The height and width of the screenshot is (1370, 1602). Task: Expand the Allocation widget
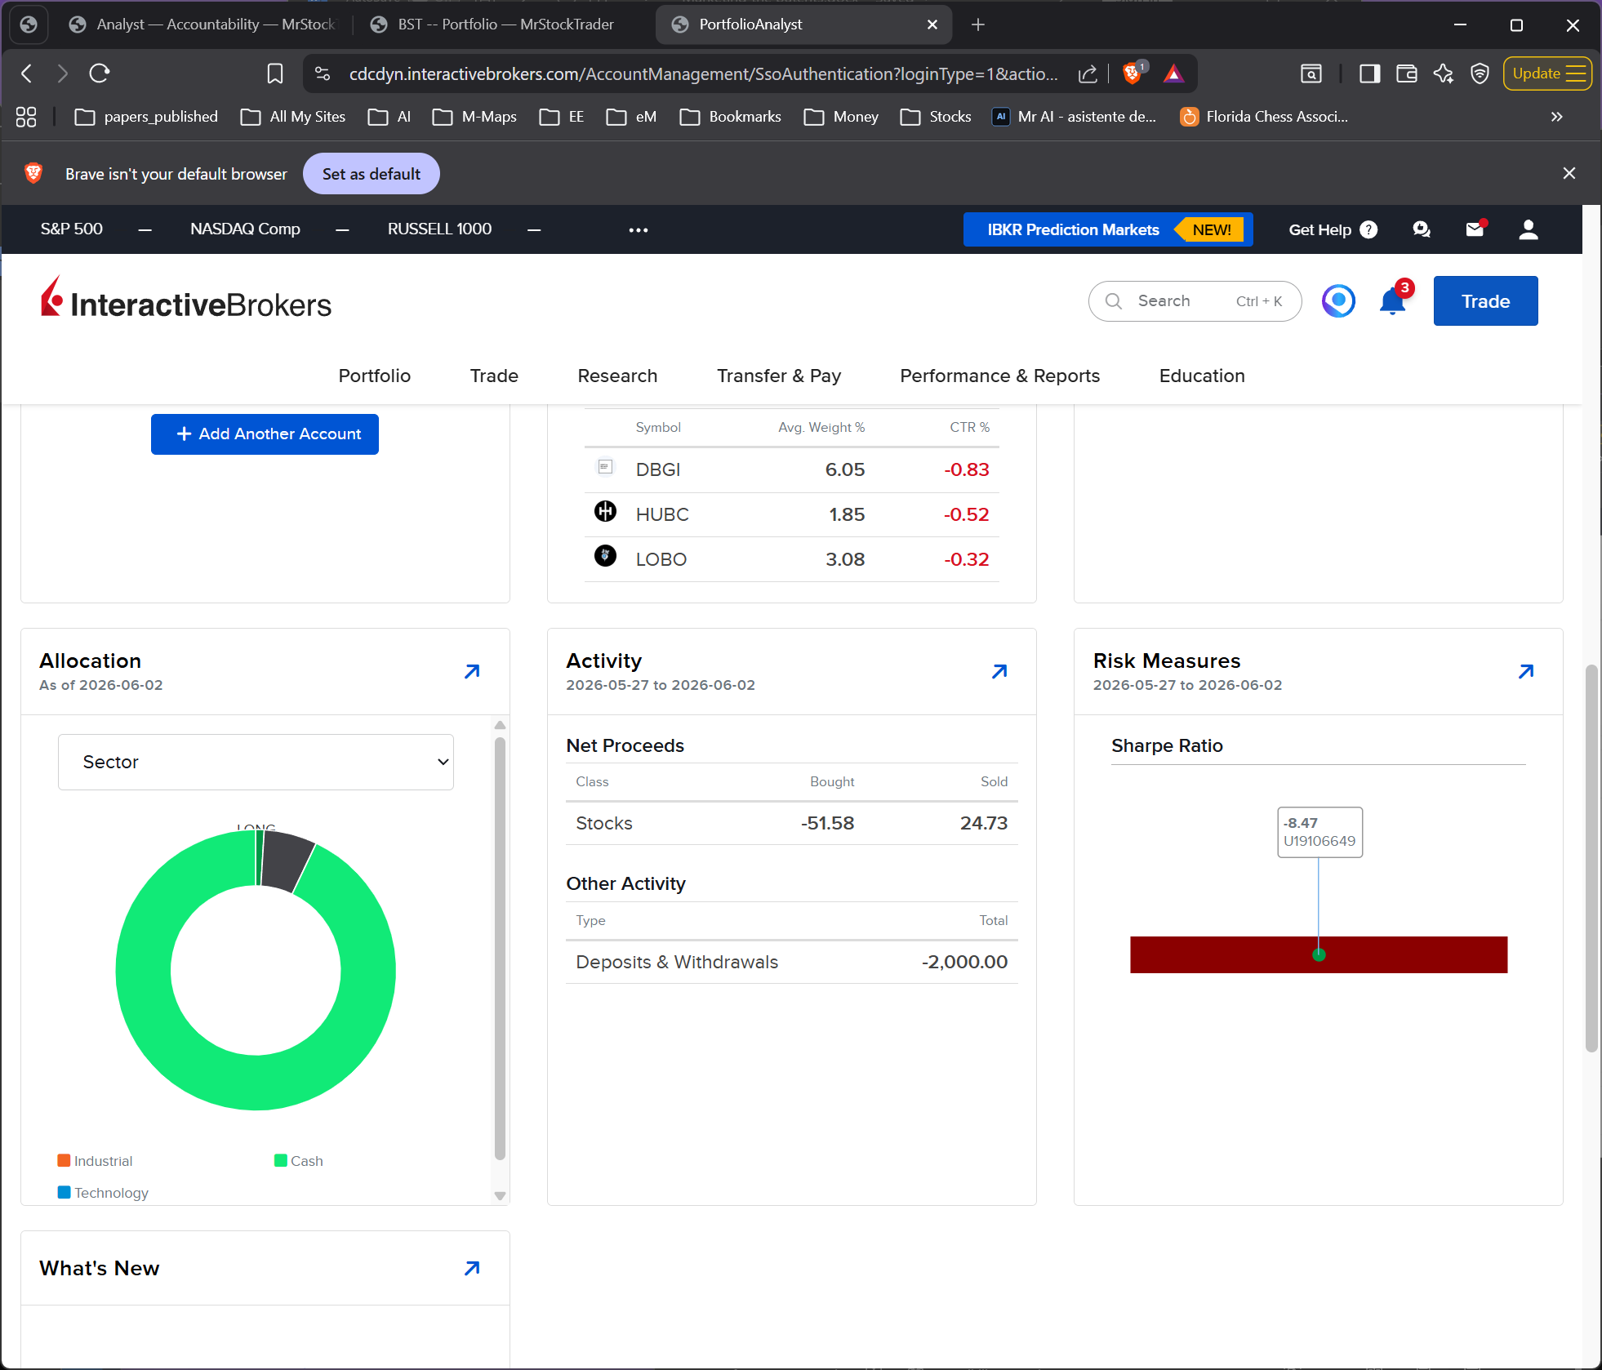pos(472,671)
